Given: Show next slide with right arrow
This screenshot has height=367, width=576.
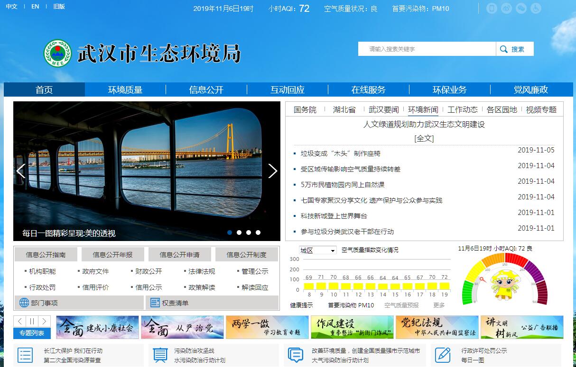Looking at the screenshot, I should coord(272,171).
